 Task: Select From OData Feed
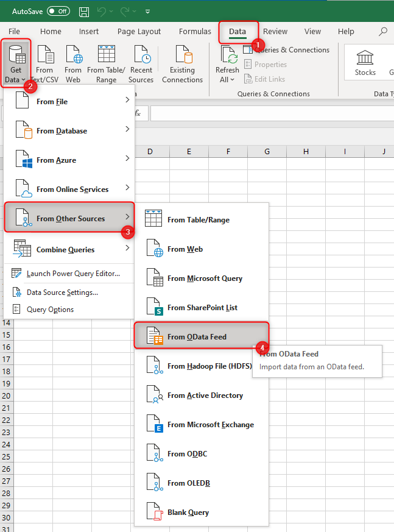tap(202, 336)
